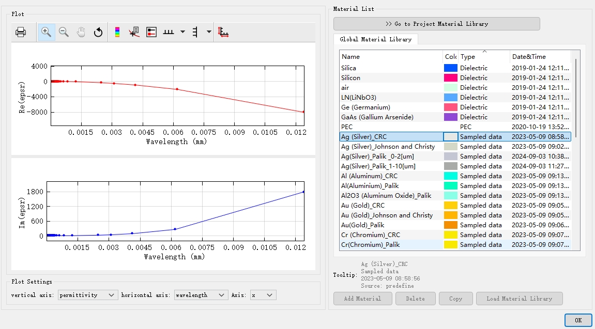
Task: Click the Copy button
Action: (456, 299)
